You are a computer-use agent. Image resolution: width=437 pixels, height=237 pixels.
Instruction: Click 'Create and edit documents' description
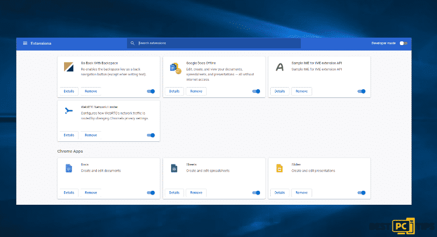[101, 171]
